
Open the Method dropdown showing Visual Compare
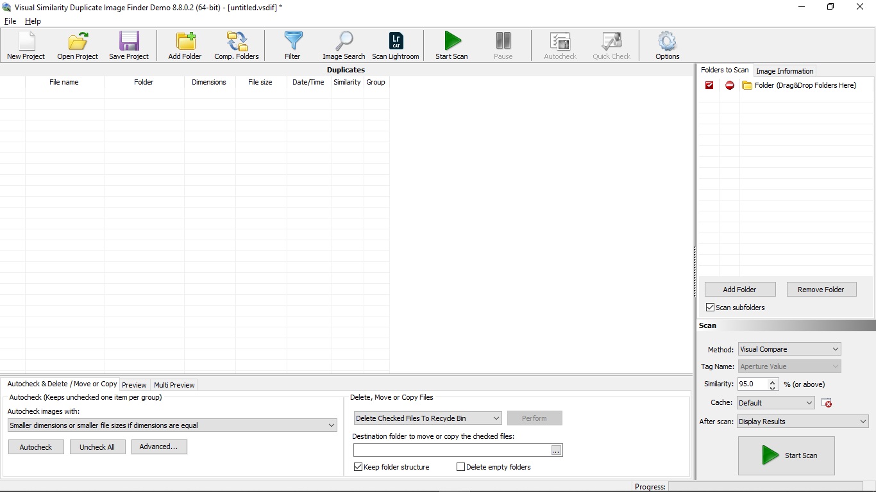point(789,349)
